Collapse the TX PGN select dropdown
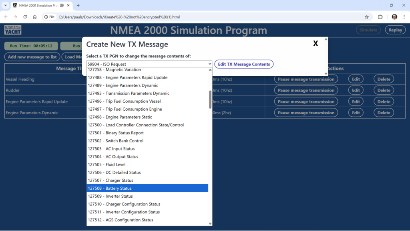This screenshot has height=231, width=410. tap(149, 64)
